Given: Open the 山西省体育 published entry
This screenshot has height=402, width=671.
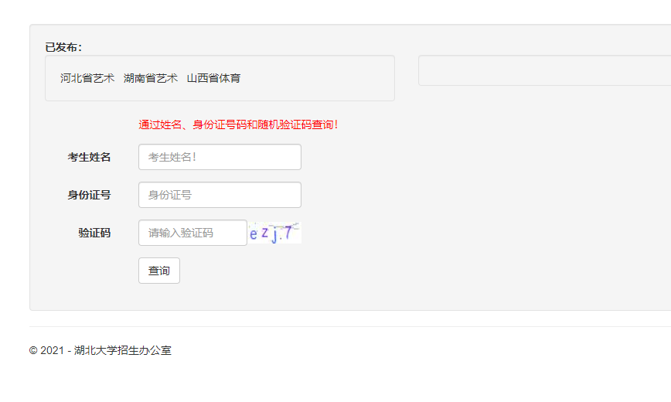Looking at the screenshot, I should click(213, 78).
